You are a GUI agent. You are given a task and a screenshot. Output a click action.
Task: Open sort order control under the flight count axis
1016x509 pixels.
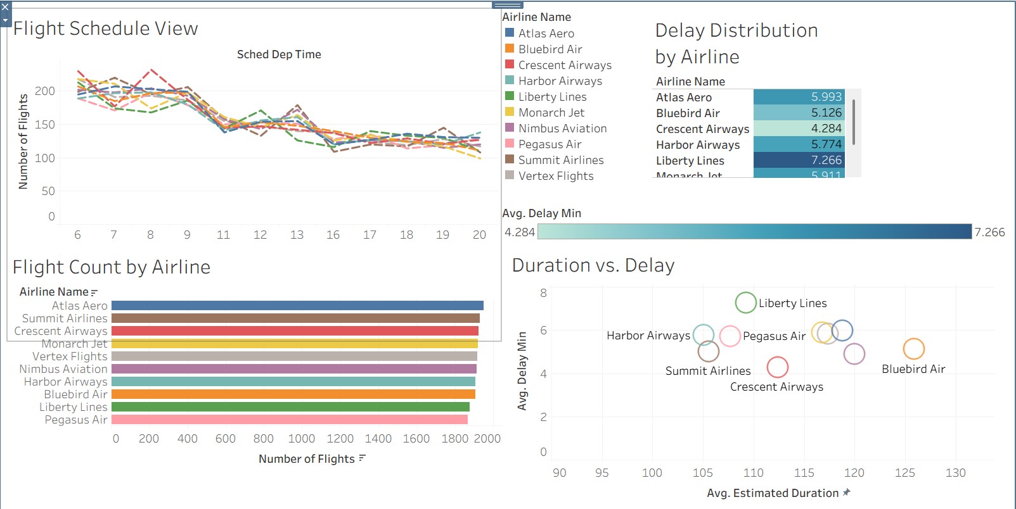pyautogui.click(x=361, y=458)
